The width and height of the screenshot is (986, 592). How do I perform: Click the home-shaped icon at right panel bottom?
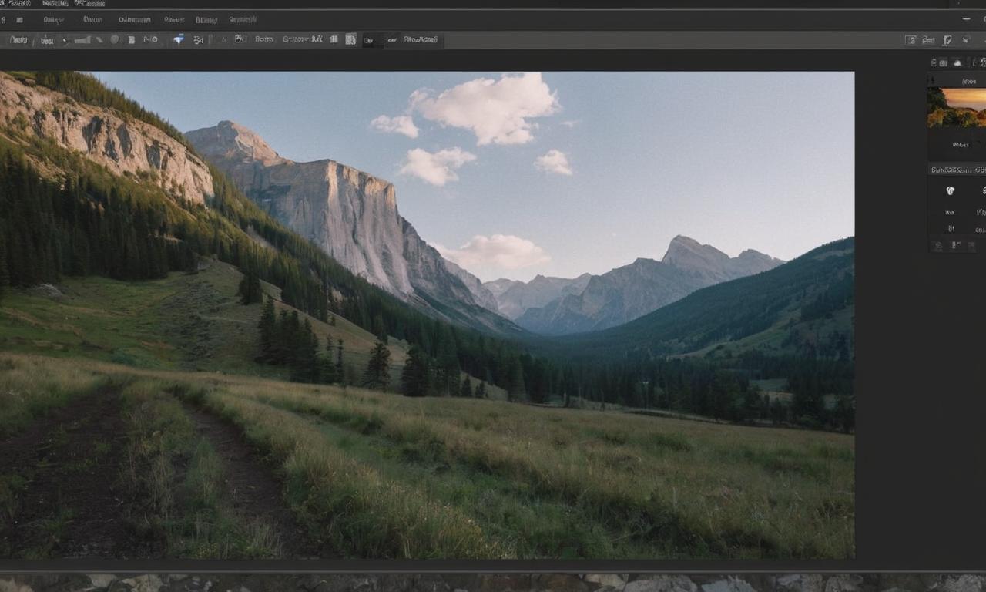(x=937, y=246)
